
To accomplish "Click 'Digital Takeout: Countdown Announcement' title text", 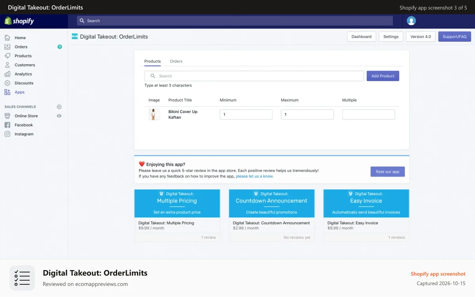I will (x=272, y=223).
